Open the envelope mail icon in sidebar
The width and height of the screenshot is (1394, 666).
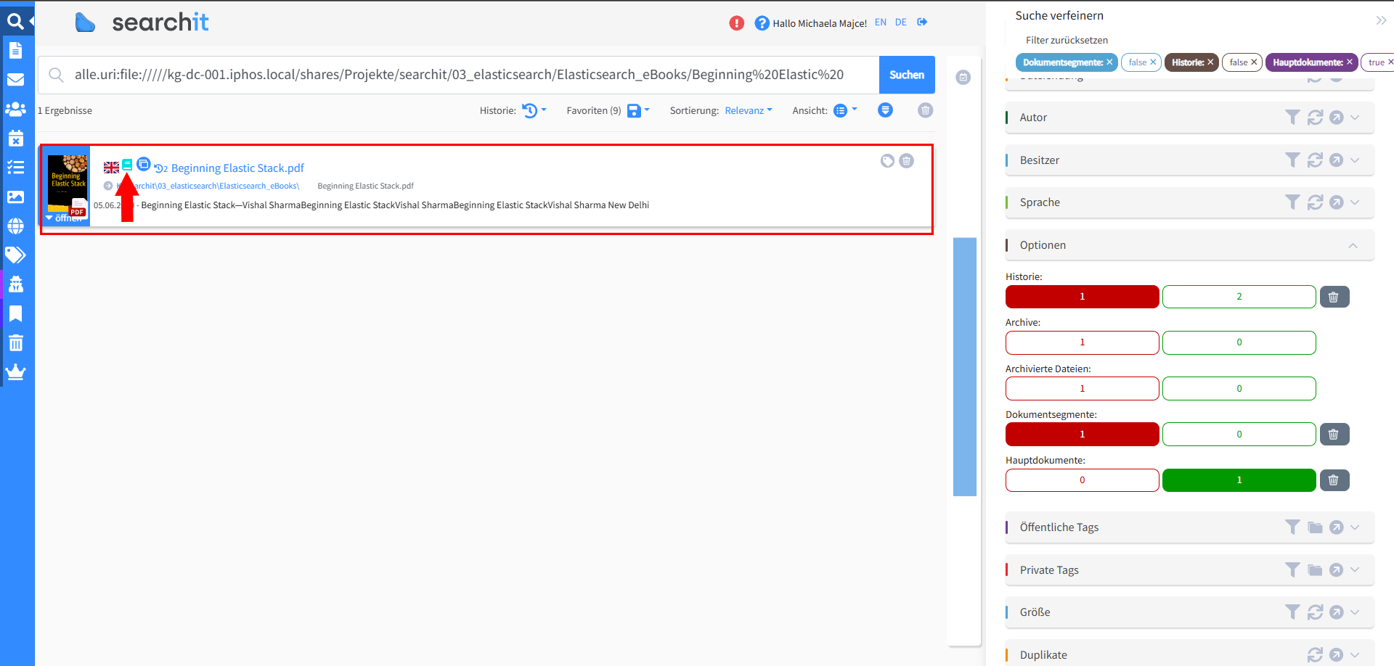15,80
